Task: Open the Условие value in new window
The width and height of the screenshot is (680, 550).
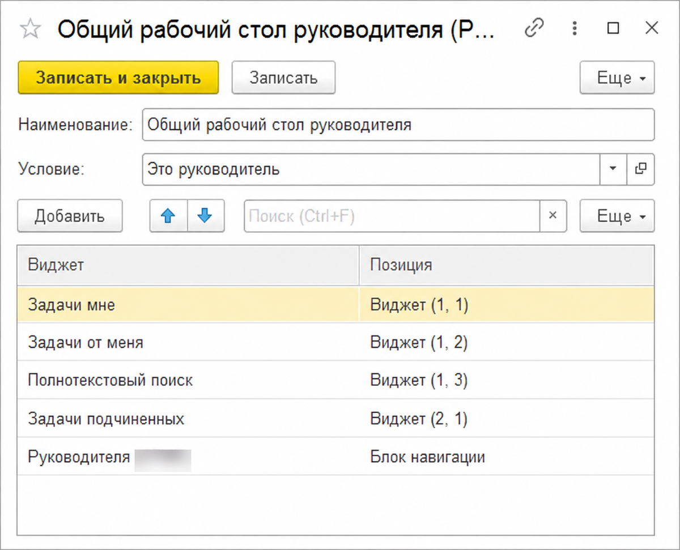Action: 641,169
